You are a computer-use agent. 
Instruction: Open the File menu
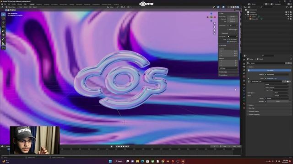[x=5, y=4]
